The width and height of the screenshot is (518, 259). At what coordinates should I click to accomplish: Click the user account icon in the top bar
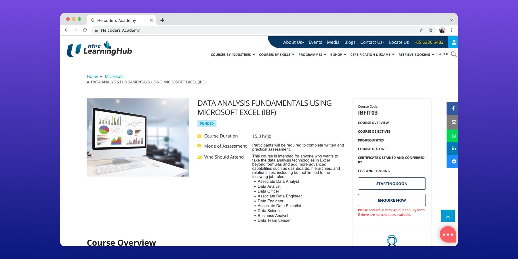[x=454, y=42]
